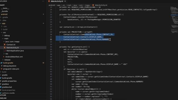This screenshot has width=178, height=100.
Task: Click the code minimap overview
Action: [174, 20]
